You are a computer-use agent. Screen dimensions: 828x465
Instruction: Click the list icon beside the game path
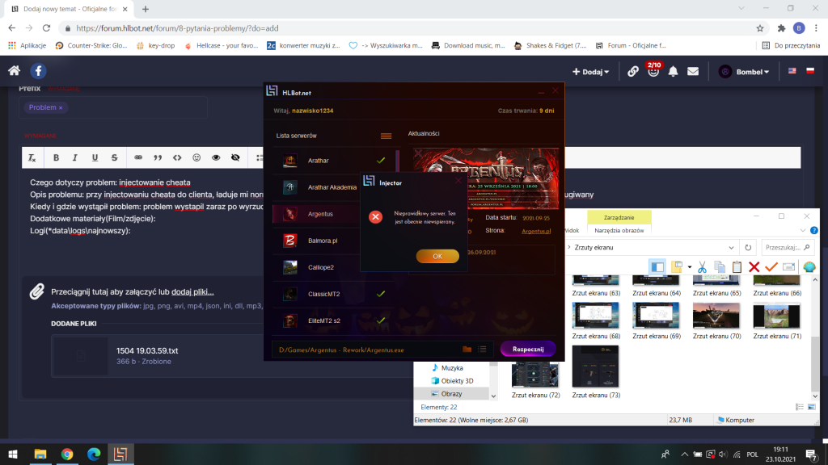coord(482,349)
